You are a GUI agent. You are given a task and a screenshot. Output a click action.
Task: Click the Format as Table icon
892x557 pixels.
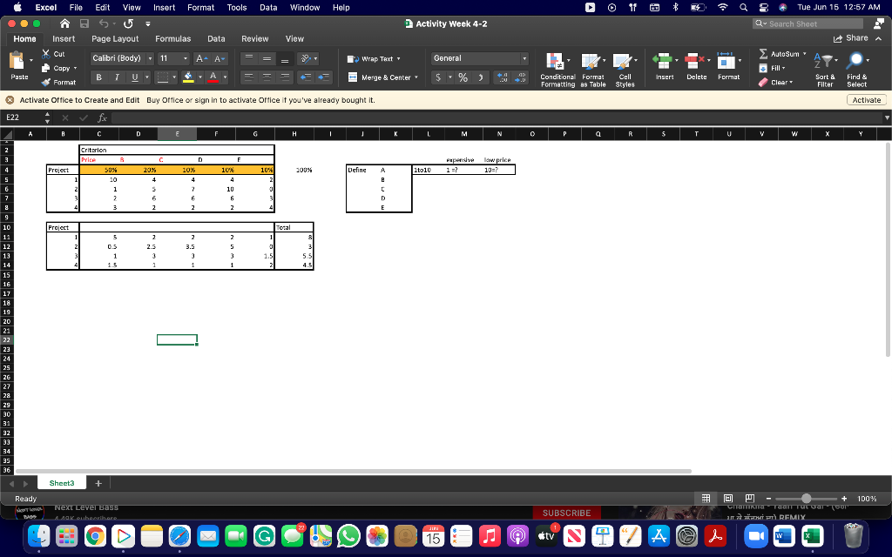(591, 70)
